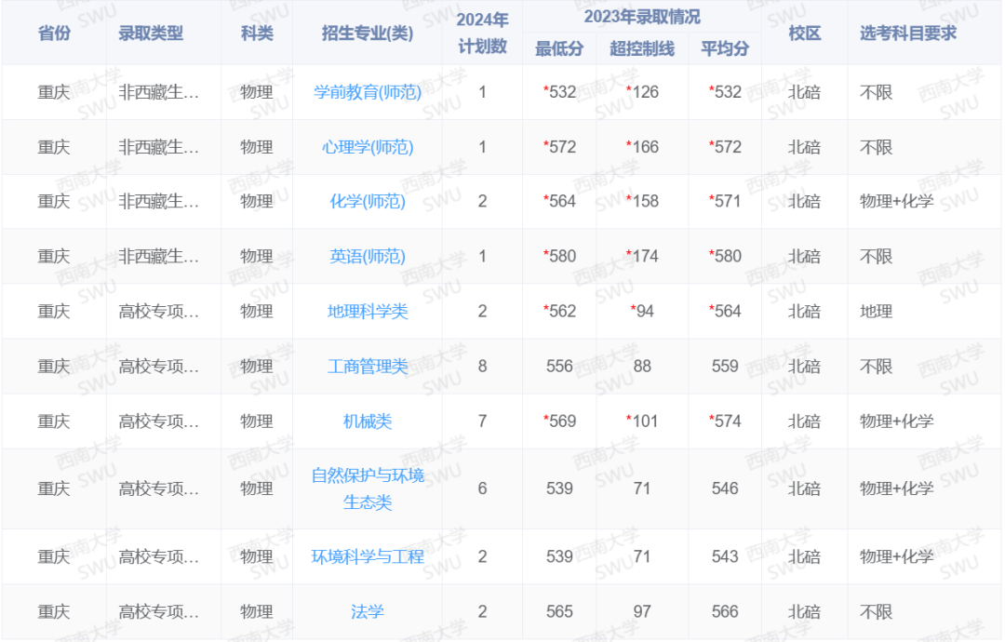The image size is (1005, 642).
Task: Select 超控制线 *101 in 机械类 row
Action: [641, 421]
